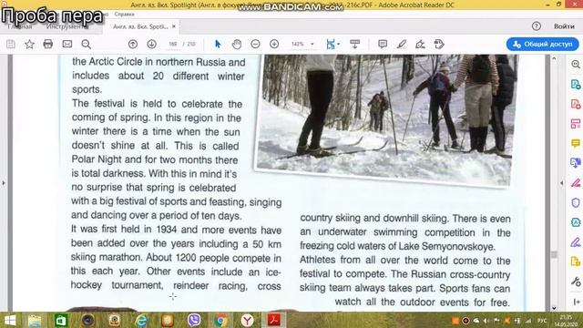Add a comment note via the speech bubble icon
The width and height of the screenshot is (583, 328).
(383, 45)
